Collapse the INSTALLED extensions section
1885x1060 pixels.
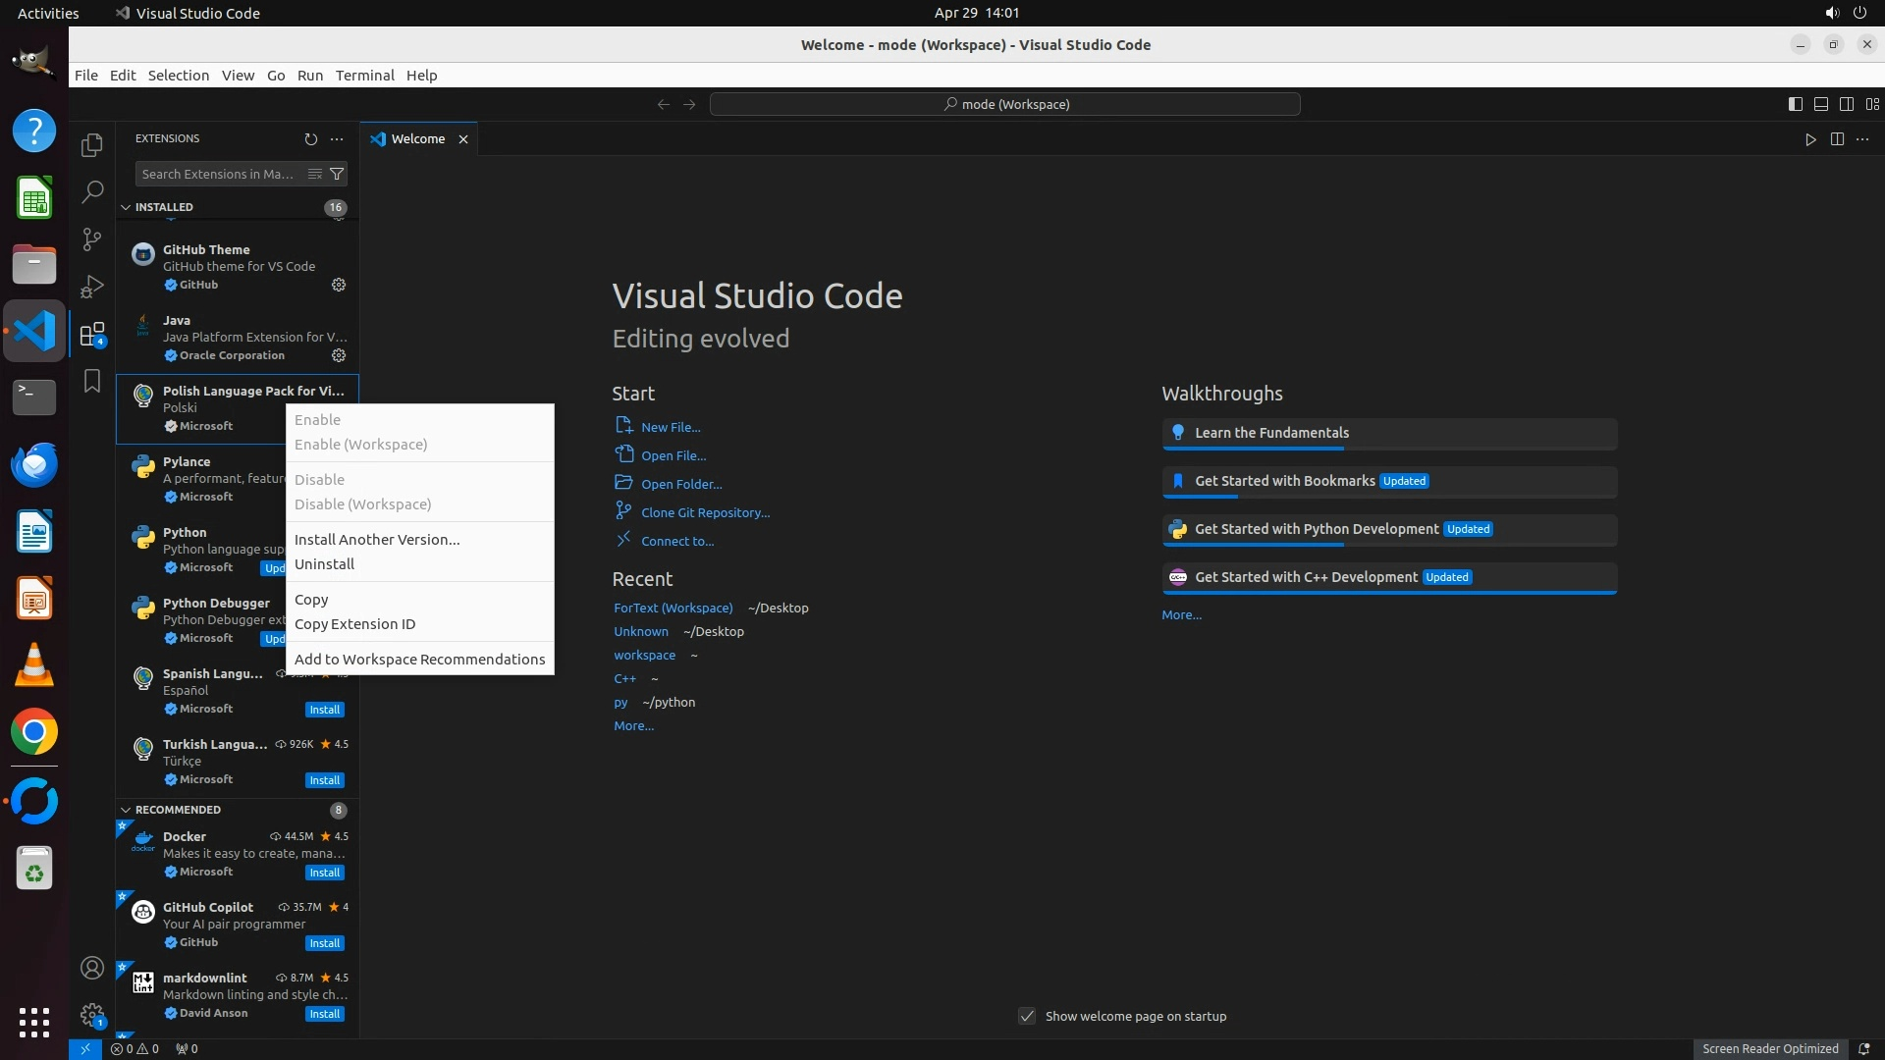[x=126, y=207]
